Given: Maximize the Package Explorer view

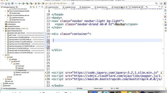Looking at the screenshot, I should (x=42, y=7).
